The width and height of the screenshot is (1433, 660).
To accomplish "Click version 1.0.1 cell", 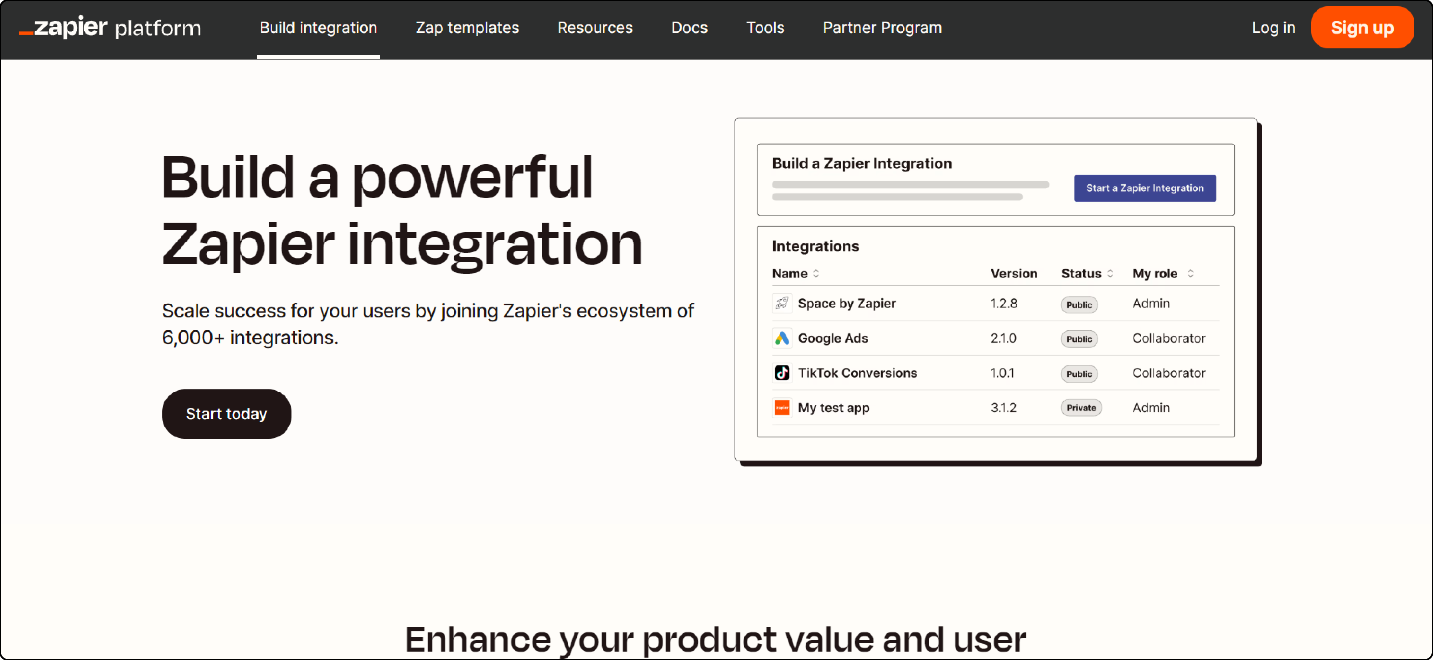I will pyautogui.click(x=1002, y=373).
